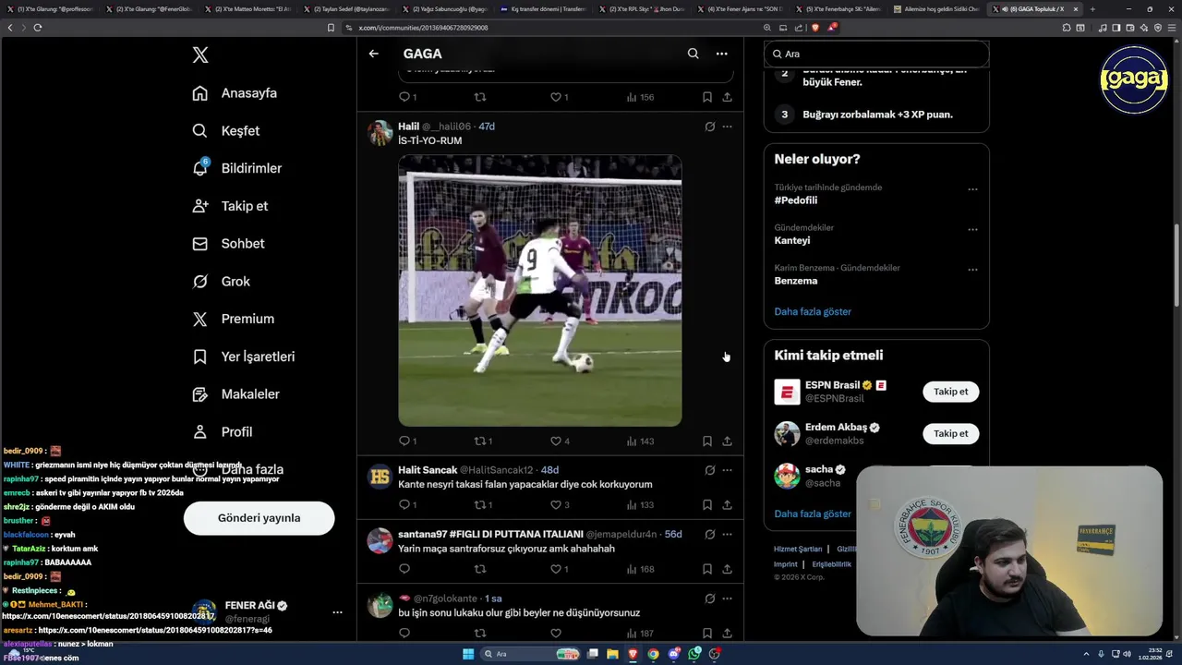This screenshot has width=1182, height=665.
Task: Repost Halil's İS-Tİ-YO-RUM post
Action: click(x=480, y=441)
